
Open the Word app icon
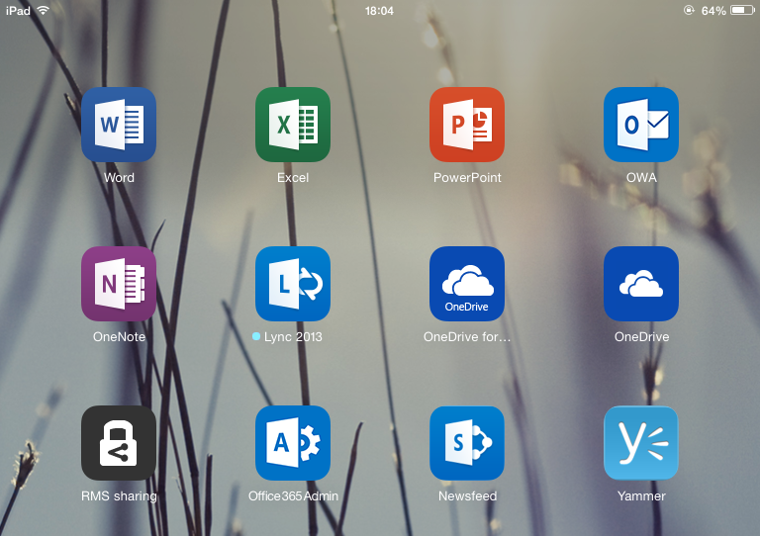[119, 125]
